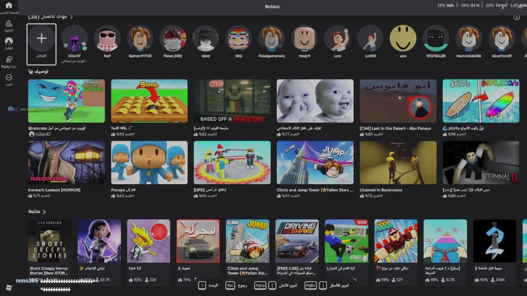This screenshot has width=527, height=296.
Task: Open the Hajwala X car game tile
Action: click(198, 241)
